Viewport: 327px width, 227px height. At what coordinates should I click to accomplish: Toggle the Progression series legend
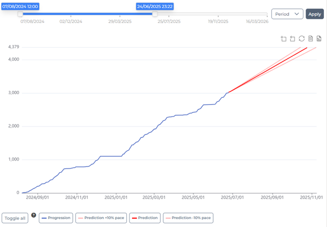pyautogui.click(x=56, y=218)
